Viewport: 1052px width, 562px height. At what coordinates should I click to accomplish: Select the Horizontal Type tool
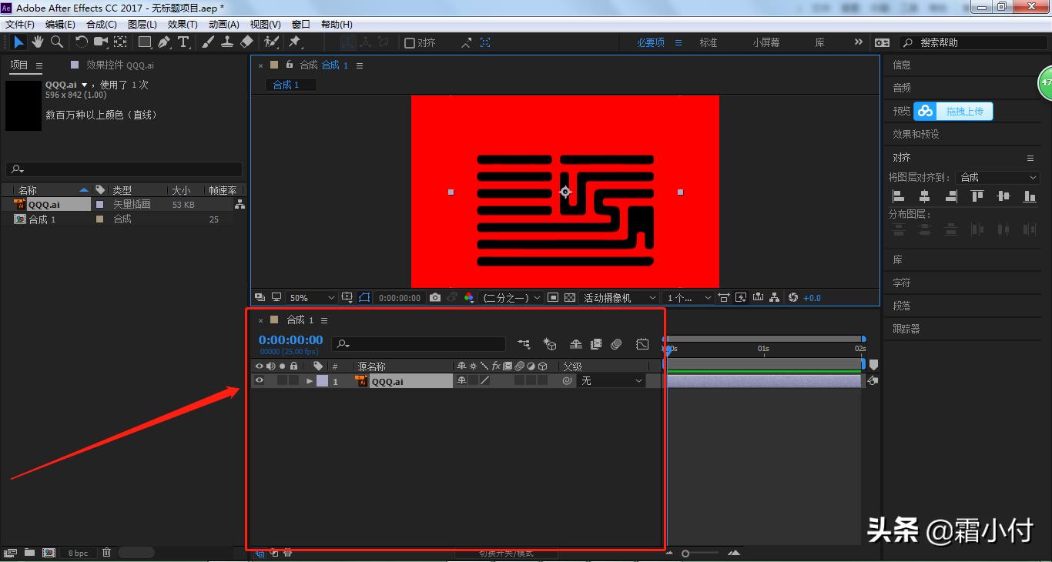(183, 42)
